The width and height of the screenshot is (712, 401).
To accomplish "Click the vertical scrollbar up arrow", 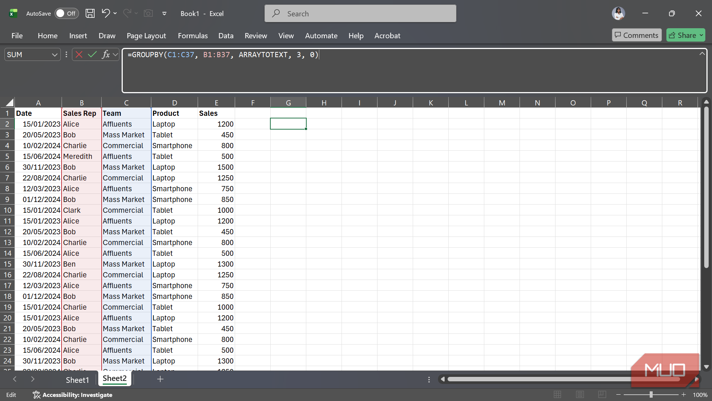I will click(706, 102).
